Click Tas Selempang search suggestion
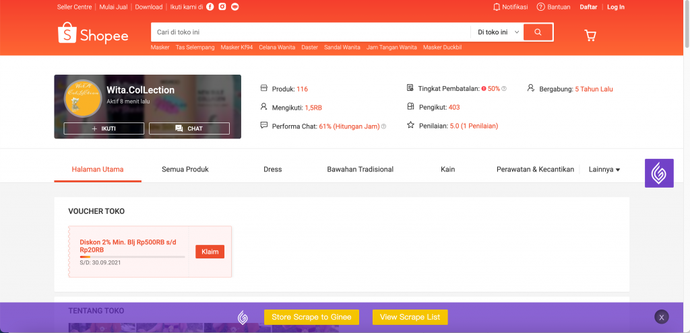This screenshot has width=690, height=333. pyautogui.click(x=195, y=48)
